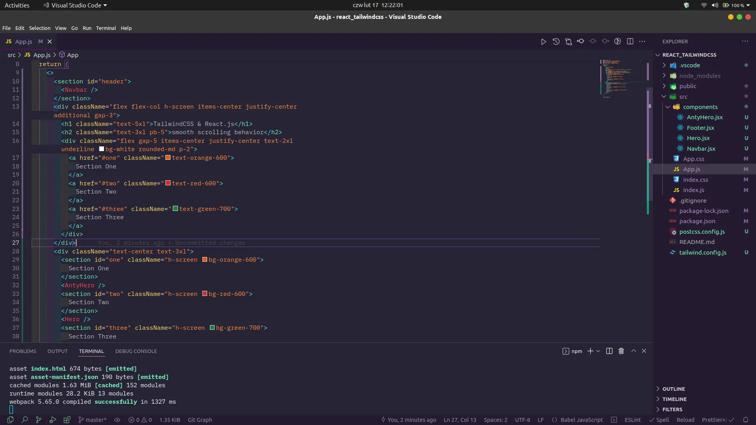Open Extensions status bar icon
The width and height of the screenshot is (756, 425).
point(67,420)
